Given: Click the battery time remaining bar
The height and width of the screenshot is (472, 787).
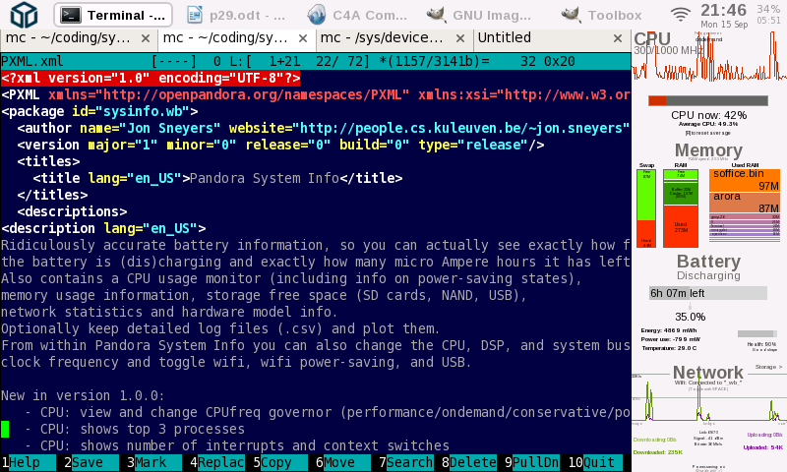Looking at the screenshot, I should pyautogui.click(x=707, y=293).
